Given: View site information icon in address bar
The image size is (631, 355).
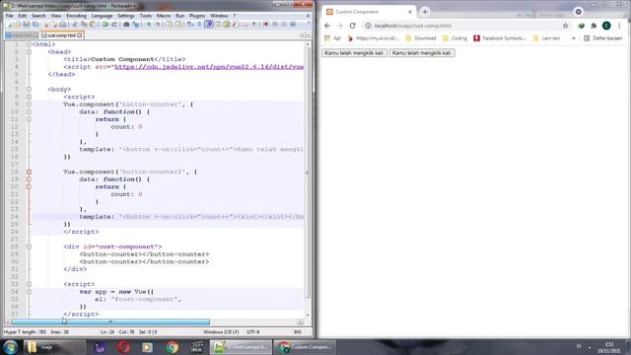Looking at the screenshot, I should 368,26.
